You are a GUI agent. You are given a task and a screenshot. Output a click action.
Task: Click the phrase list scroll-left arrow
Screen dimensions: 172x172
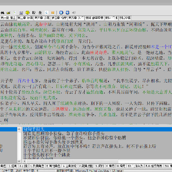pos(24,161)
